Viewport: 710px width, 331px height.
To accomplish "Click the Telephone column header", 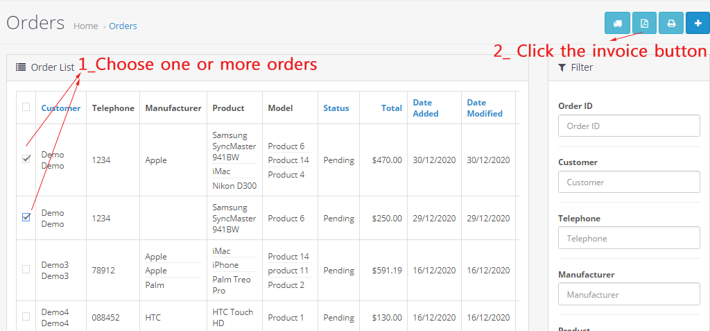I will click(x=113, y=108).
